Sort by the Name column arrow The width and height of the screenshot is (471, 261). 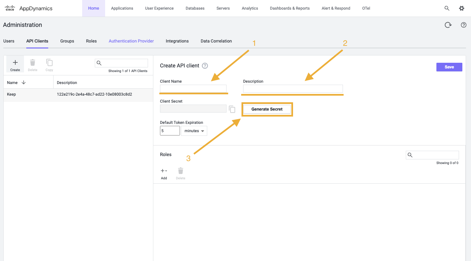[x=24, y=82]
